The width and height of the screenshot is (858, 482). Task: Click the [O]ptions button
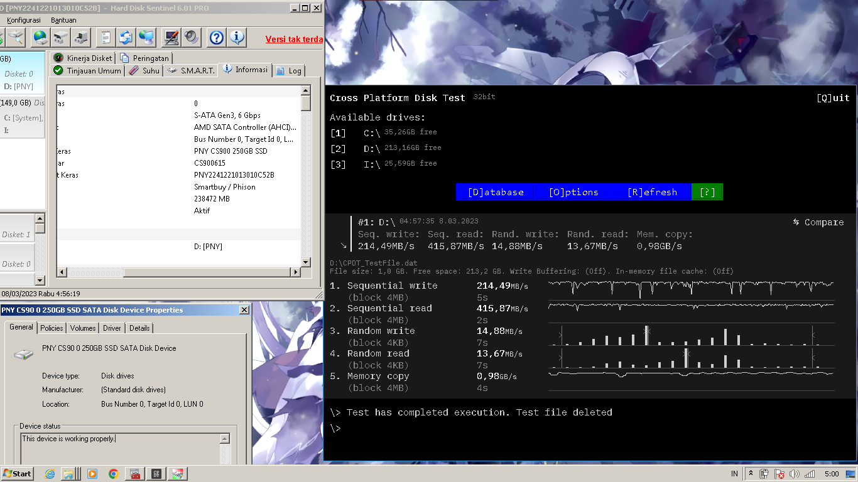[x=573, y=192]
